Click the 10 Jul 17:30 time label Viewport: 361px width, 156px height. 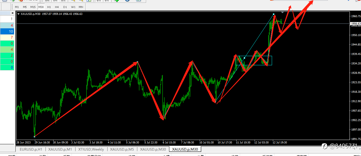coord(225,142)
